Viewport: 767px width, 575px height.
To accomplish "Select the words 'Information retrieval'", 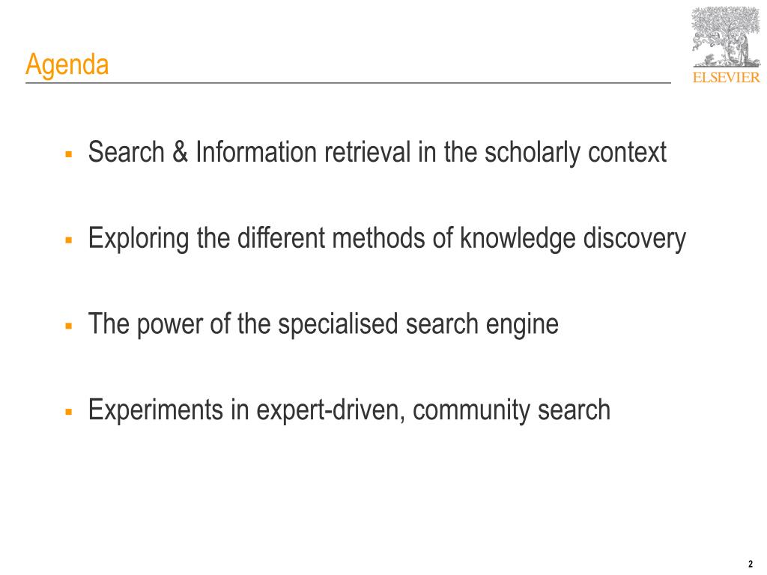I will pos(303,152).
